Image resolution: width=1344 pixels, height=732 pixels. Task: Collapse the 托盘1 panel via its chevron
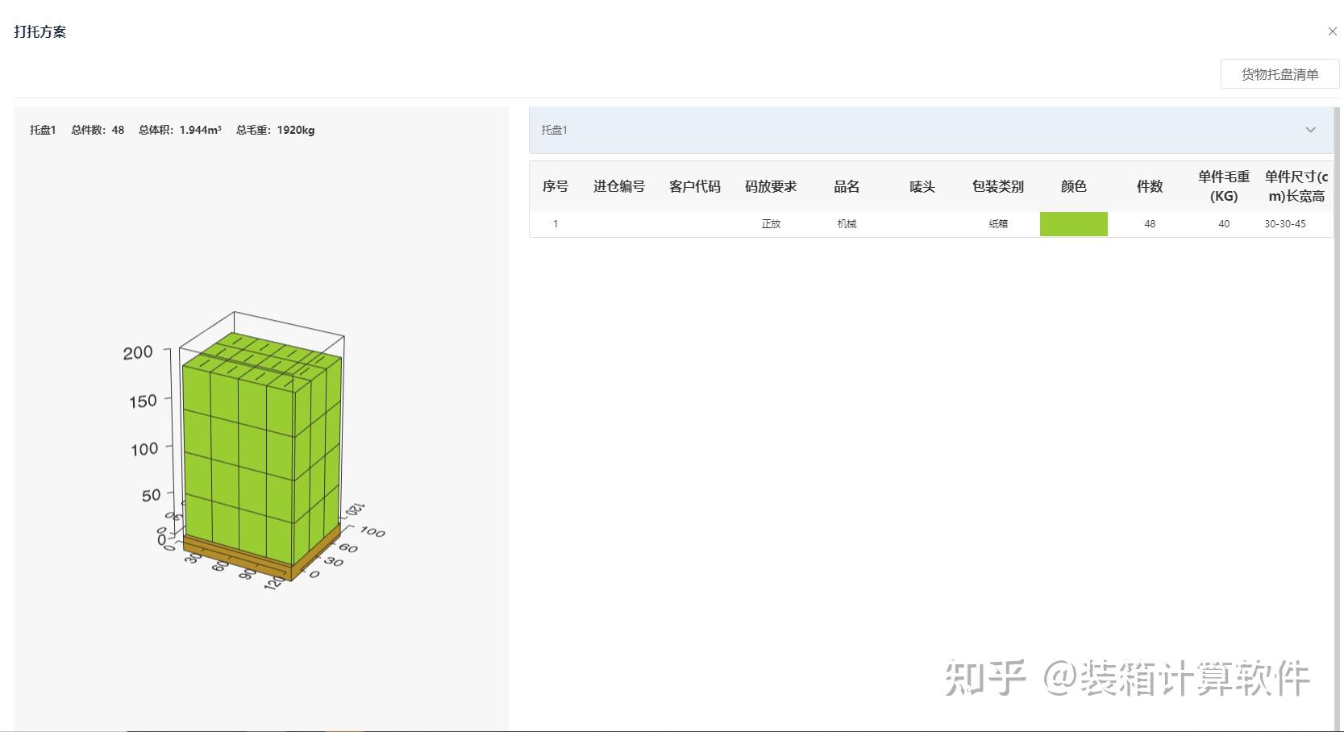[1311, 130]
